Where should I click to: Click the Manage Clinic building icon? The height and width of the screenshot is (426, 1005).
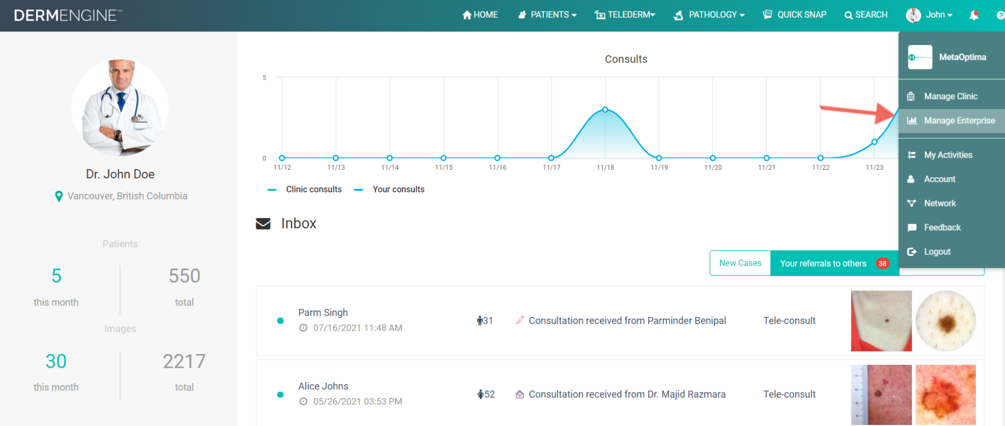click(x=911, y=96)
